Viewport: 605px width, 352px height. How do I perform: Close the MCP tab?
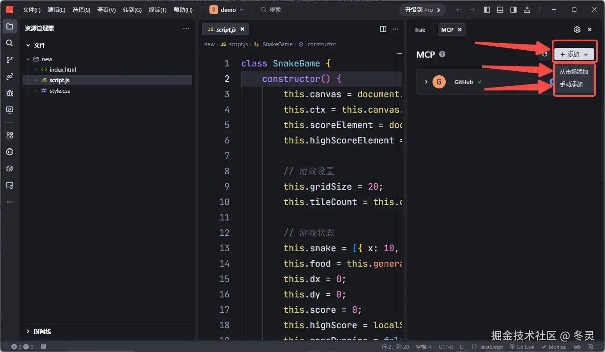pyautogui.click(x=459, y=29)
